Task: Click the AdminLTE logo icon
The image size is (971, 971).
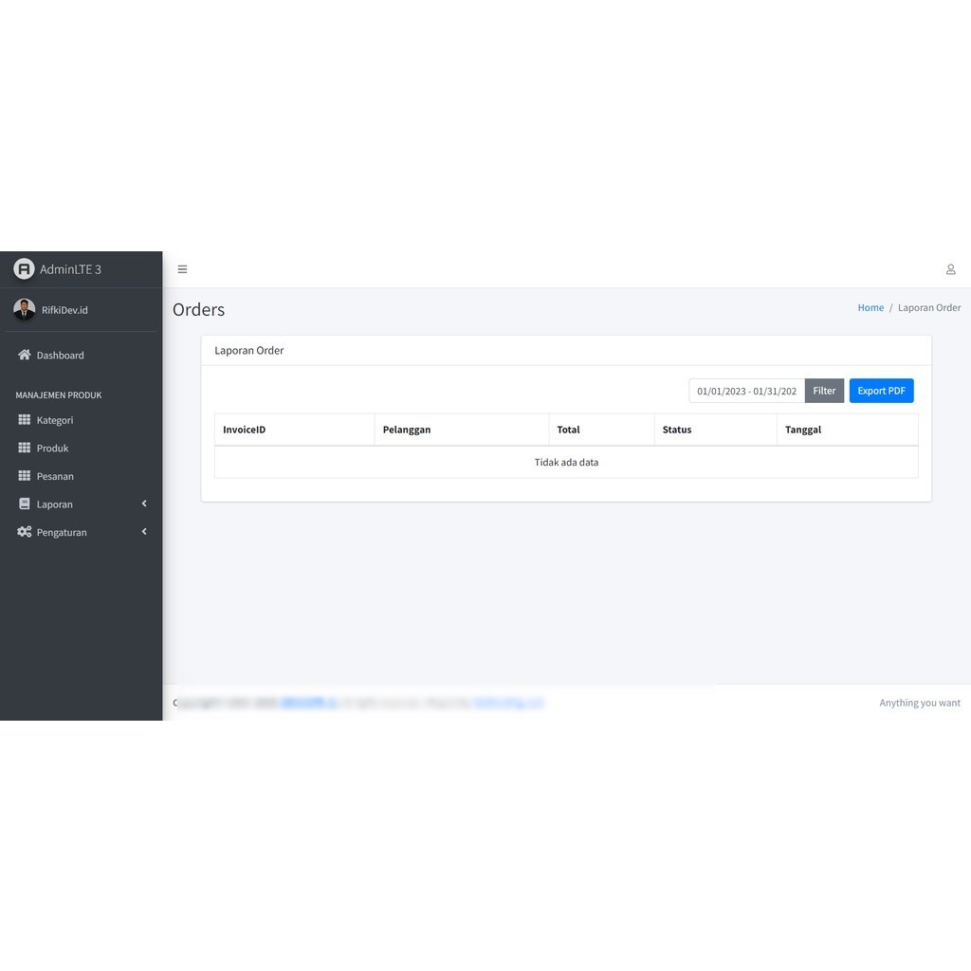Action: [x=24, y=269]
